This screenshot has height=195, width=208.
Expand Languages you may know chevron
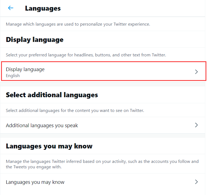(x=197, y=182)
